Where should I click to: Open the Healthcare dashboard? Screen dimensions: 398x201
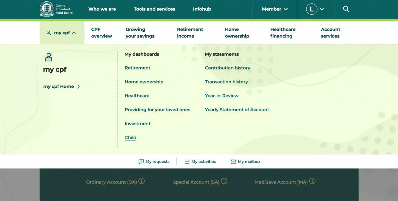click(x=137, y=96)
